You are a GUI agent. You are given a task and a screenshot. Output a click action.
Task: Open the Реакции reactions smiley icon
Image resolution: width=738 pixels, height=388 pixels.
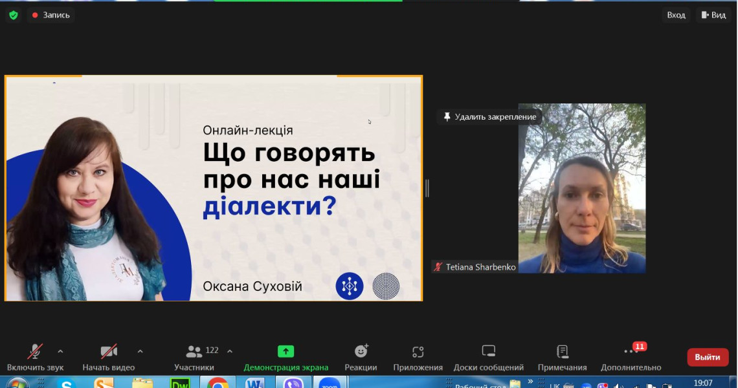point(361,351)
